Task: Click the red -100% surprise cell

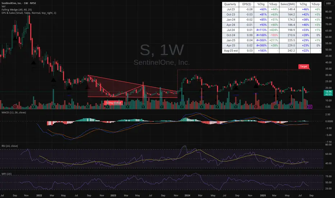Action: point(273,35)
